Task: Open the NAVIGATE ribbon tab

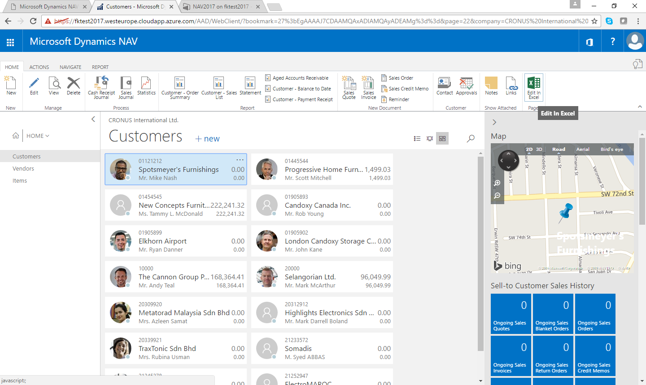Action: 70,67
